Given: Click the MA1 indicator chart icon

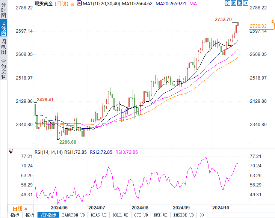Looking at the screenshot, I should click(x=79, y=3).
